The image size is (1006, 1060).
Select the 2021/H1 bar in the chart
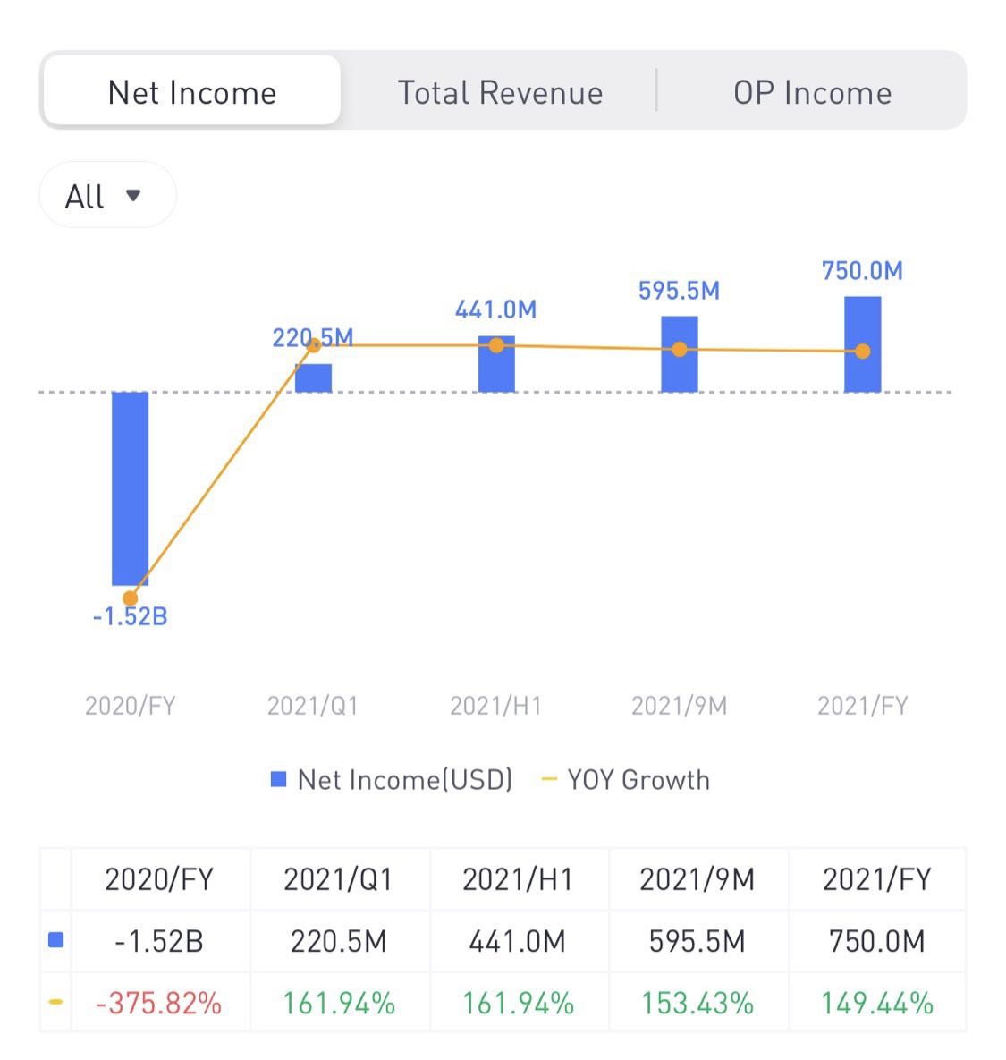point(496,364)
